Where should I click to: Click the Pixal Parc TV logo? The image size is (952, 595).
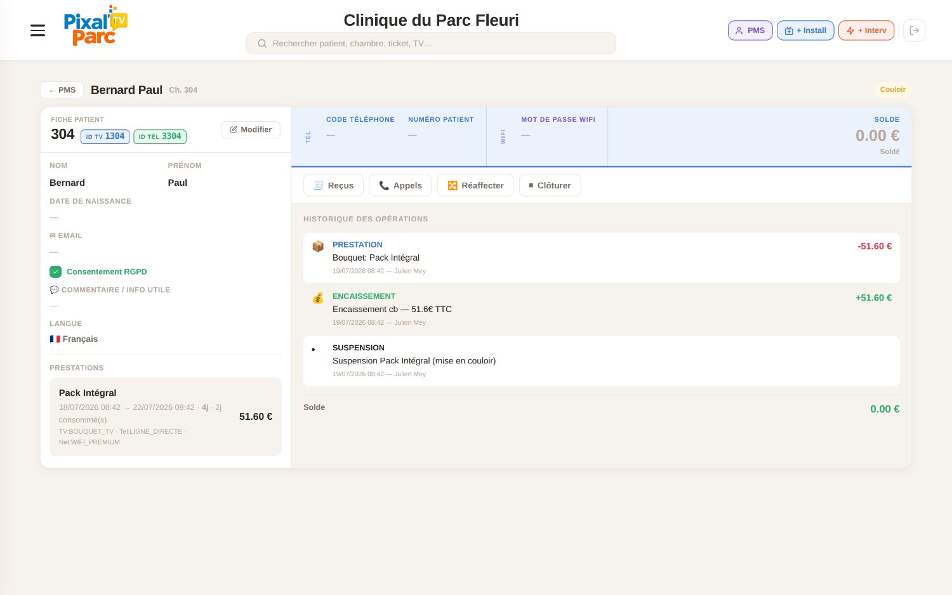96,26
